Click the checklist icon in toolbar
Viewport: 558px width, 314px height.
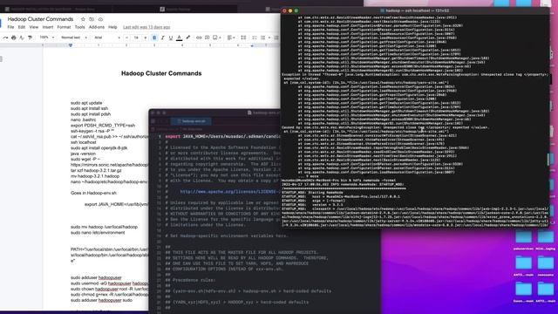(x=255, y=38)
